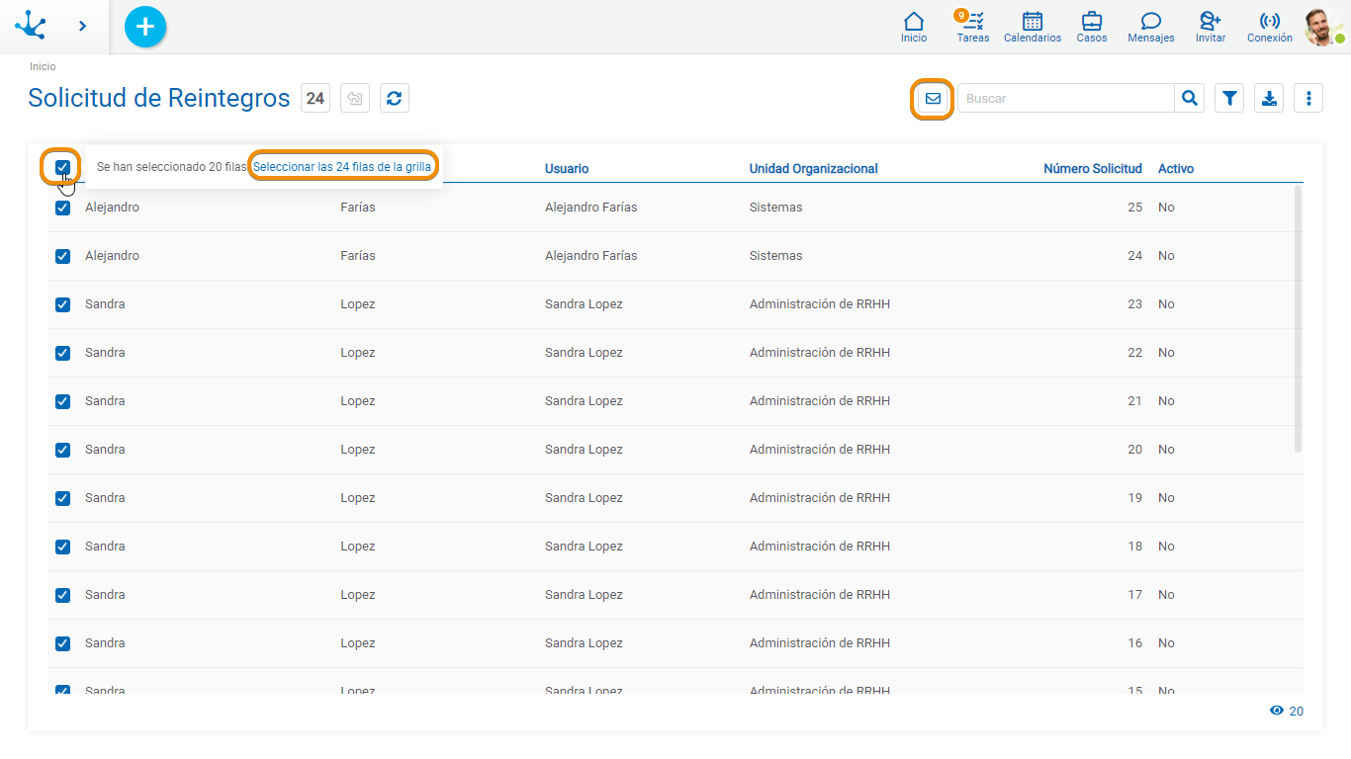Viewport: 1351px width, 759px height.
Task: Uncheck the row checkbox for solicitud 22
Action: pos(62,353)
